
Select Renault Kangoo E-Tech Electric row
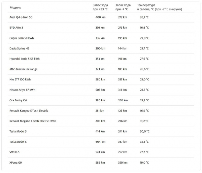(x=101, y=111)
